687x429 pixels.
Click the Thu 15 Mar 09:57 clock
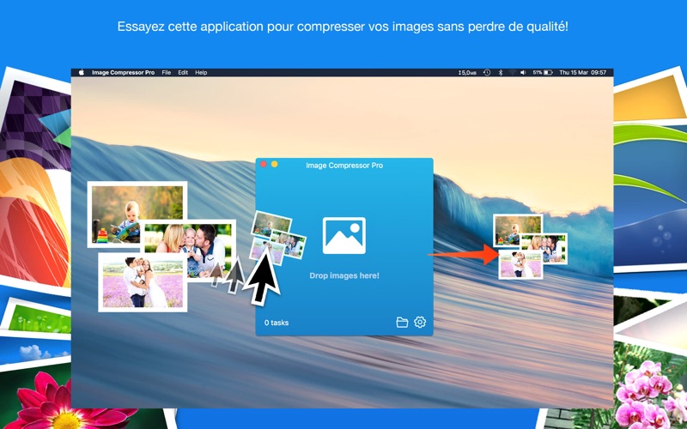point(583,73)
